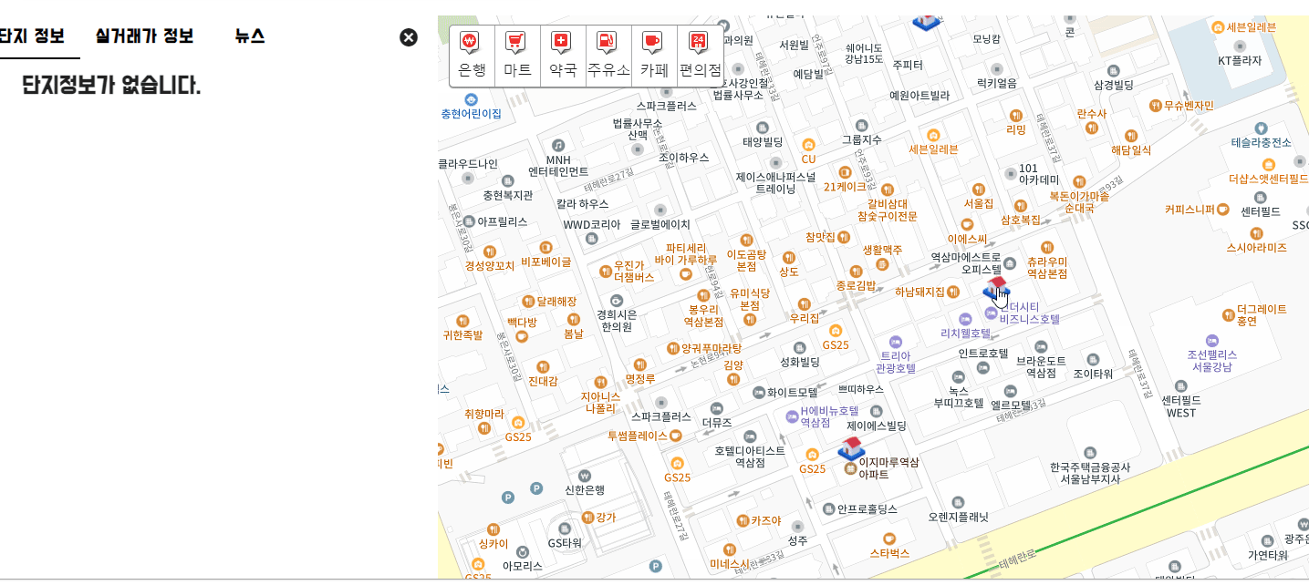Click the 101 아카데미 map label

(x=1039, y=174)
